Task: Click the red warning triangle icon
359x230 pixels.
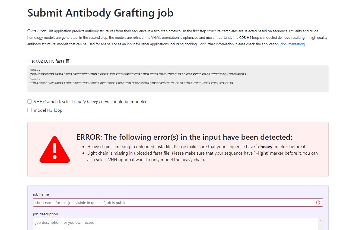Action: tap(55, 150)
